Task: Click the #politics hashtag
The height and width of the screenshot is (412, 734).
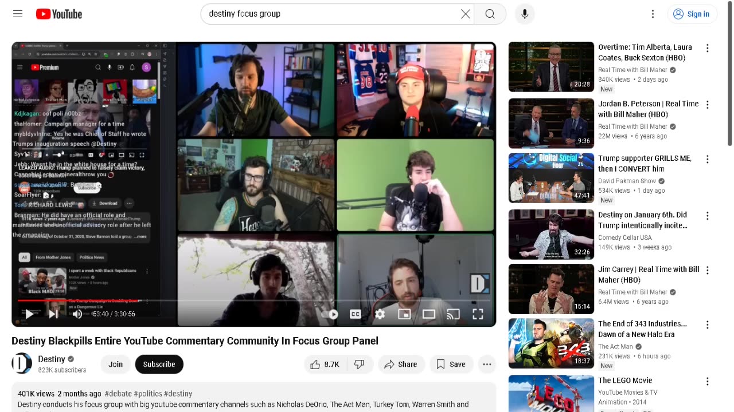Action: 148,394
